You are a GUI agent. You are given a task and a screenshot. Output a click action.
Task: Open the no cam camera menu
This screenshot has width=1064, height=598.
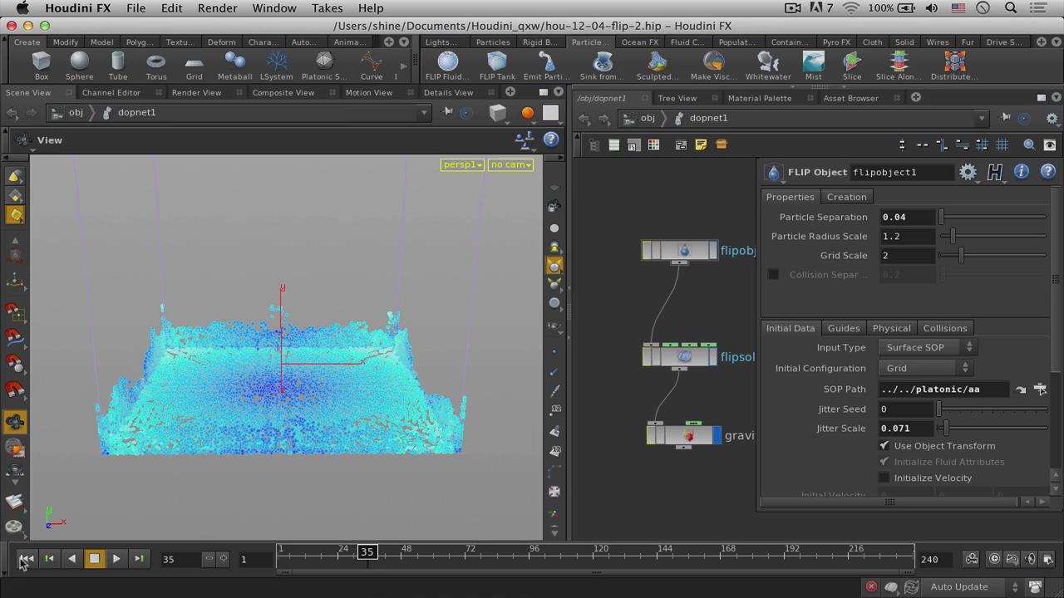[510, 164]
